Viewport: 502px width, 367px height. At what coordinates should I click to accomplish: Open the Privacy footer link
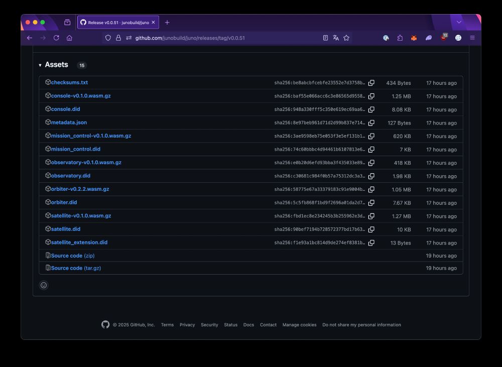pyautogui.click(x=187, y=325)
